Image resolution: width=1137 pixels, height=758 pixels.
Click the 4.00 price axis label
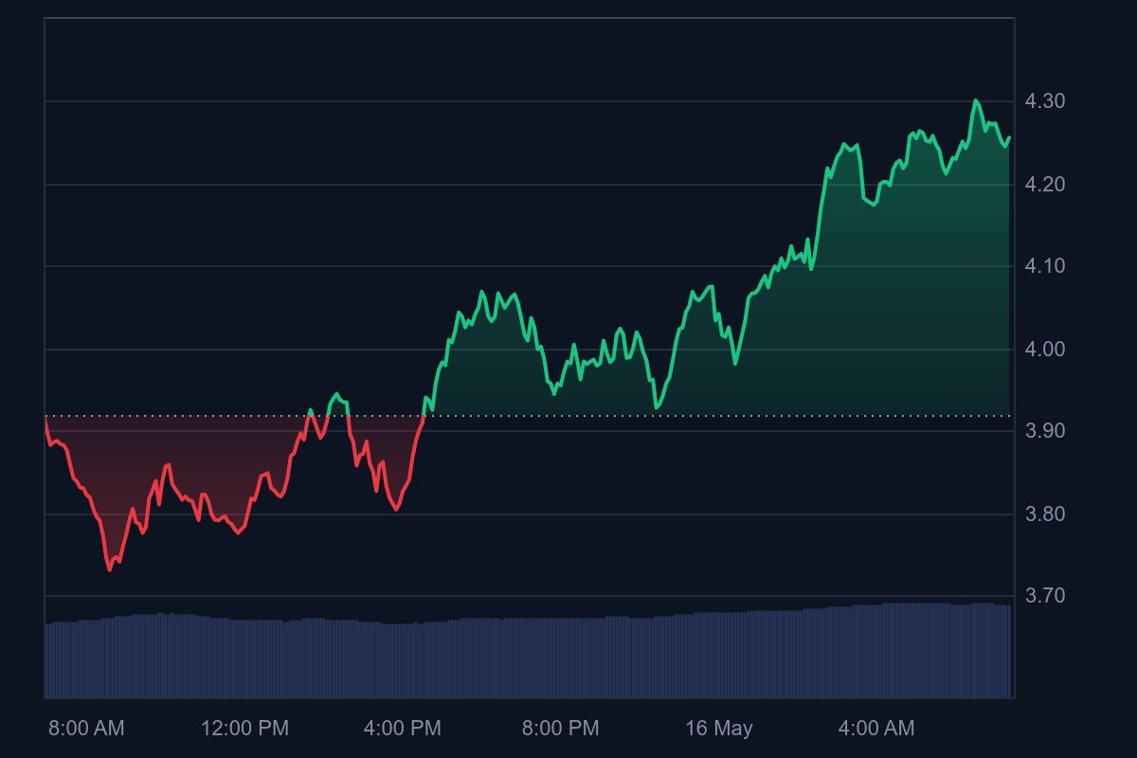point(1045,350)
